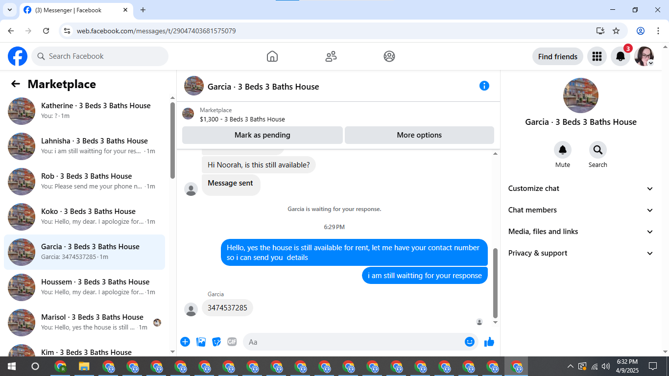Install app icon in address bar

click(x=600, y=31)
